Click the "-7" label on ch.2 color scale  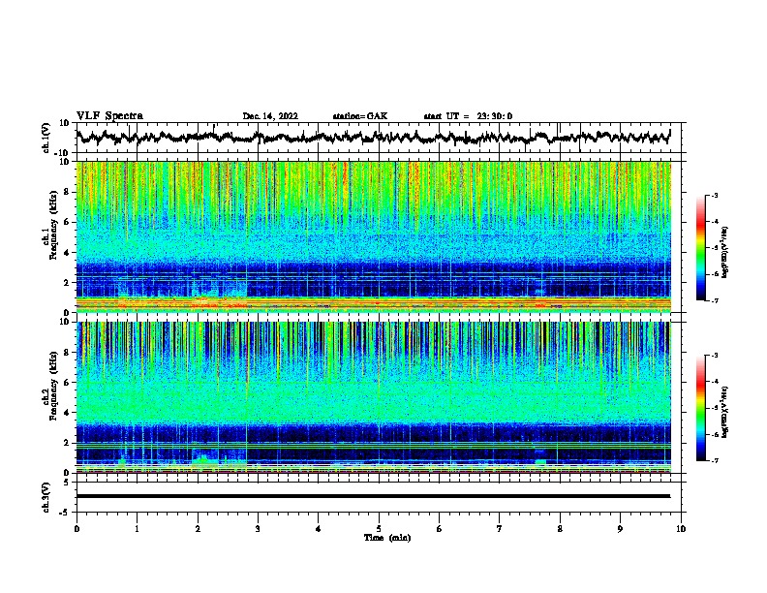[x=714, y=460]
